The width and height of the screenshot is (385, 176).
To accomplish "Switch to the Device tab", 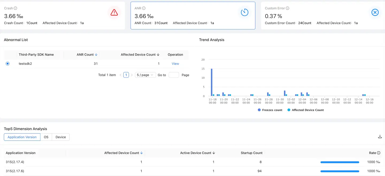I will point(61,137).
